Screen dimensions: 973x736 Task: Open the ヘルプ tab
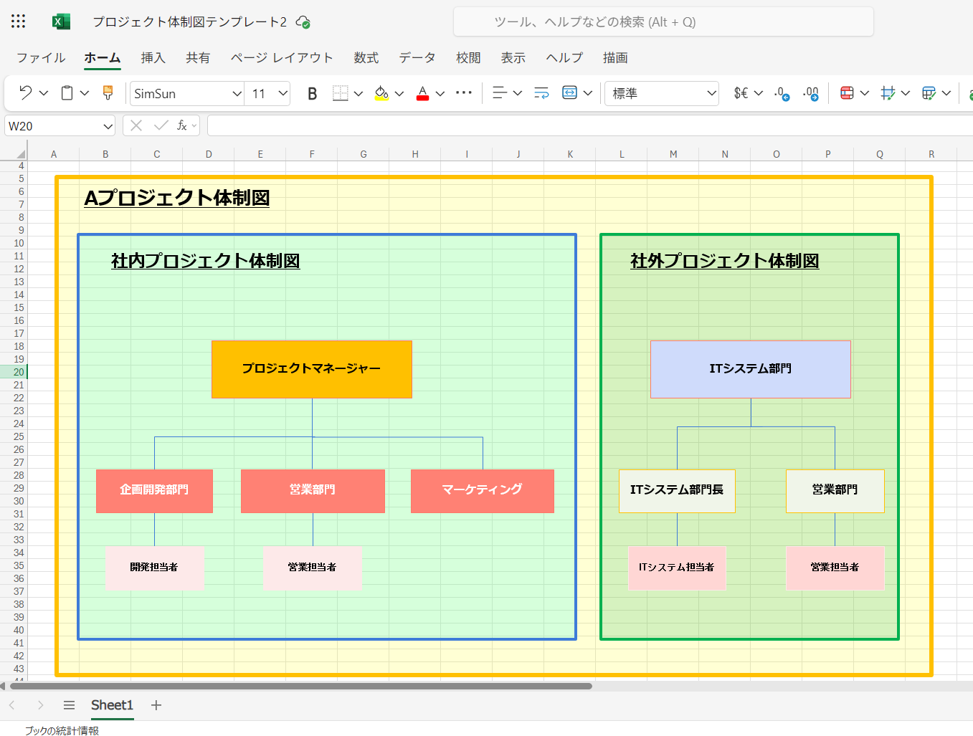coord(564,58)
